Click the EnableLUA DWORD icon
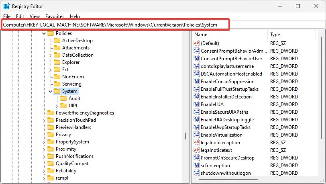 tap(196, 104)
